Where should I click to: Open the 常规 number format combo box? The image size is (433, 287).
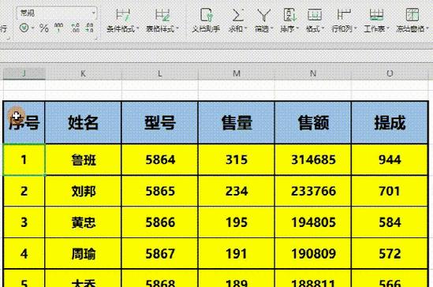[x=56, y=13]
